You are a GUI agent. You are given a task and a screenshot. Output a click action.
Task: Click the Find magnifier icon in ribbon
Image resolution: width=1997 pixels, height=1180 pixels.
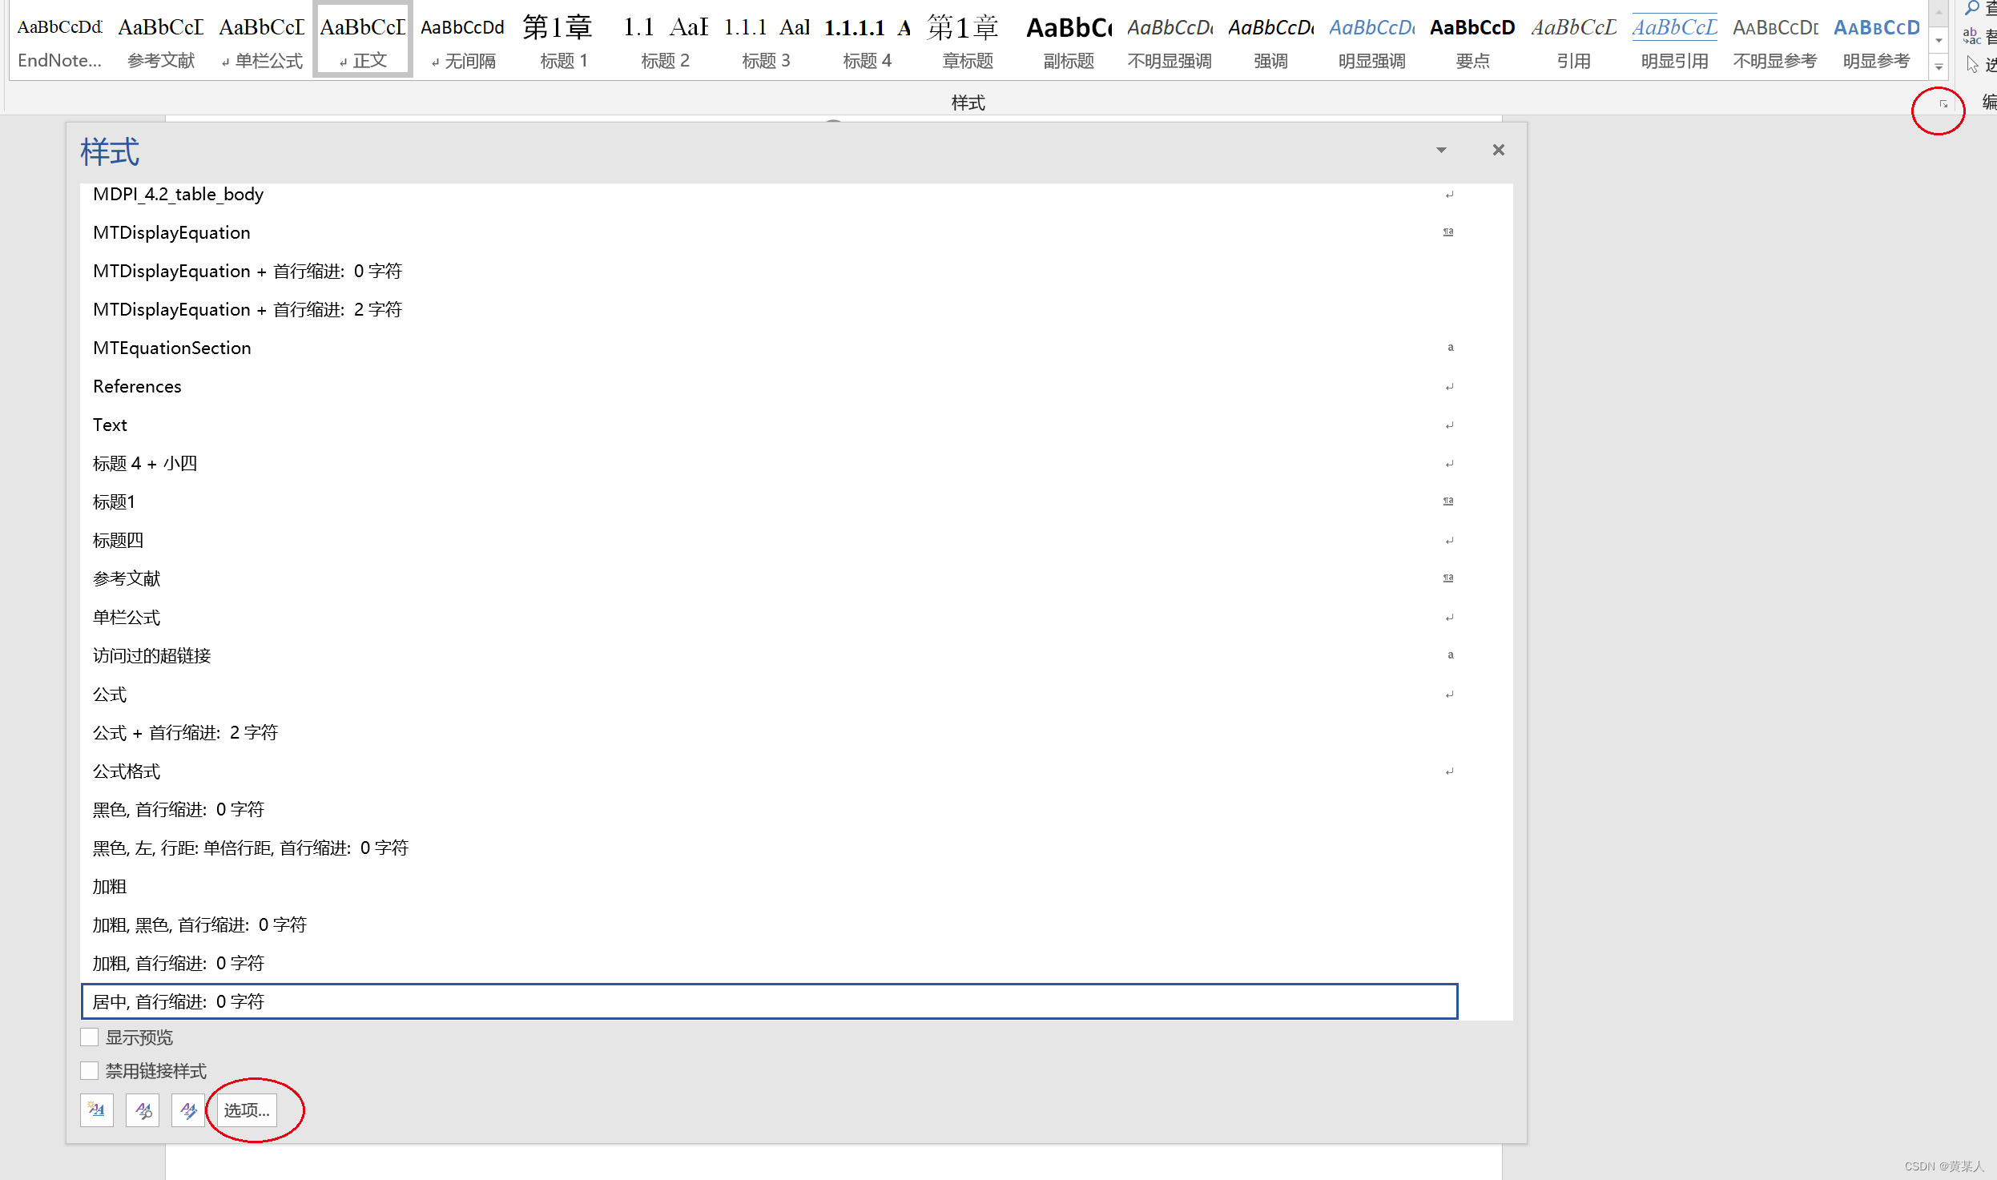1972,8
